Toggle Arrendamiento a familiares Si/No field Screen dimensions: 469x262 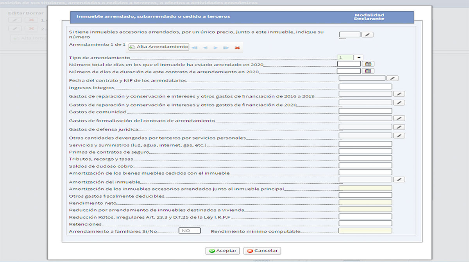[x=190, y=230]
